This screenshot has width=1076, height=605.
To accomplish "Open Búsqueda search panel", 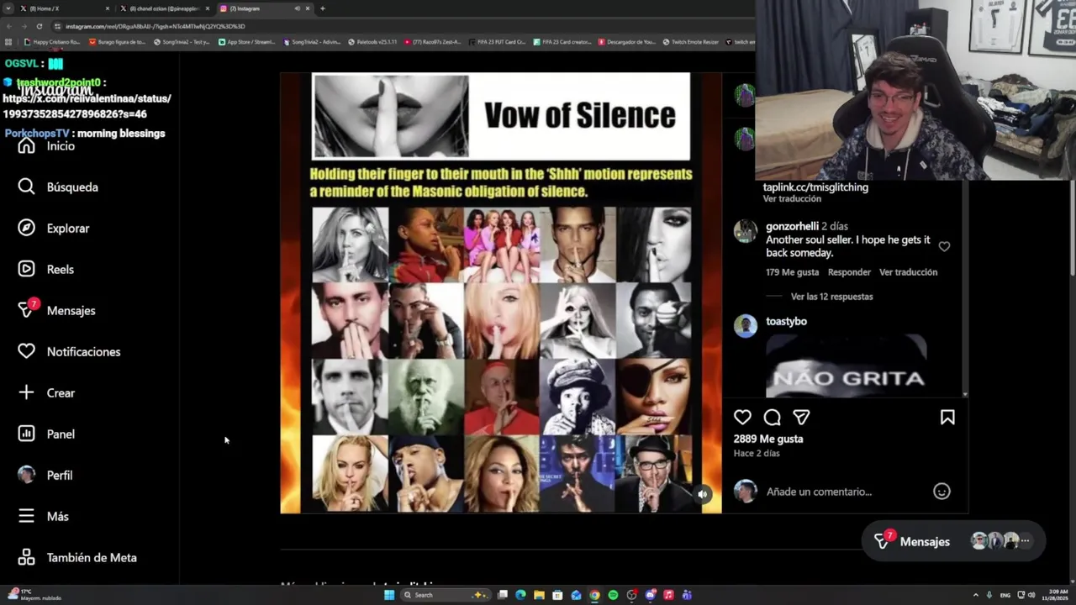I will 58,187.
